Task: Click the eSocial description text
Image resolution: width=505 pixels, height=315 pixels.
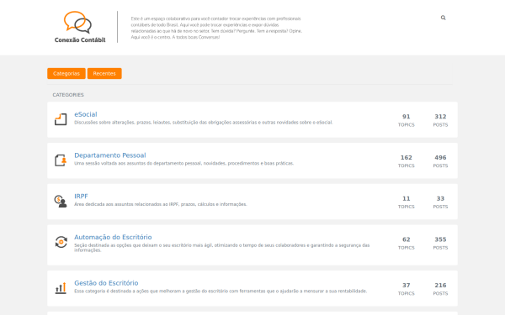Action: [204, 123]
